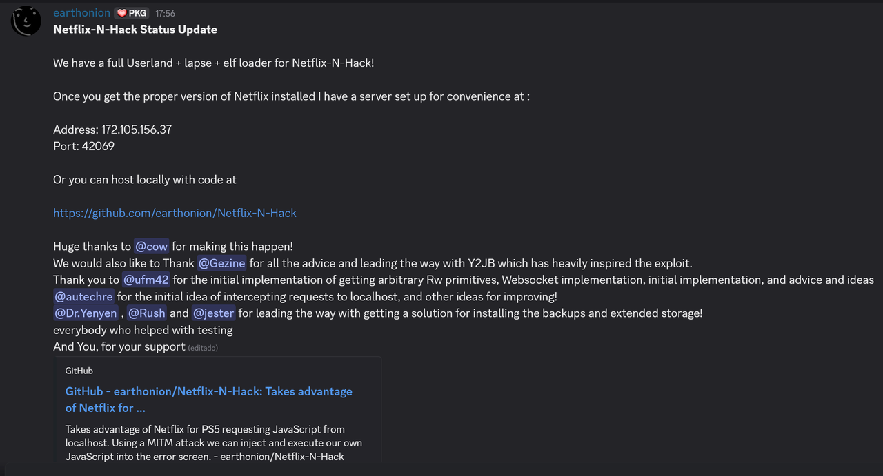Click the GitHub provider name in embed
Viewport: 883px width, 476px height.
(x=79, y=371)
